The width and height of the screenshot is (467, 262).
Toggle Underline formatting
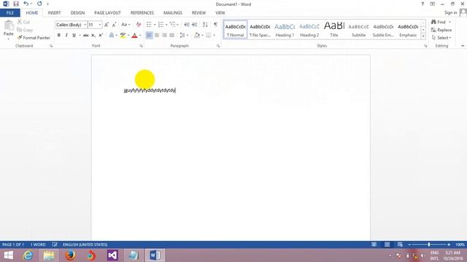pyautogui.click(x=74, y=36)
